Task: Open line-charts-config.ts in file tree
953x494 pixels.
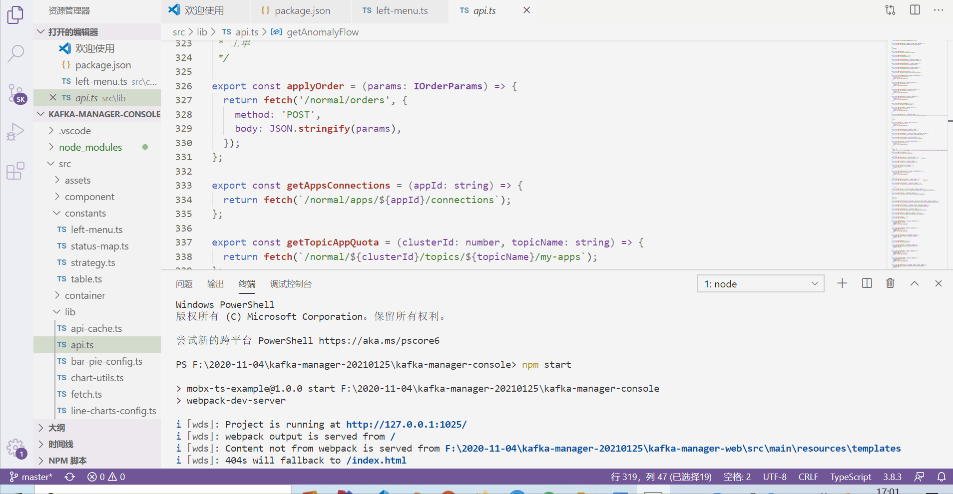Action: (97, 411)
